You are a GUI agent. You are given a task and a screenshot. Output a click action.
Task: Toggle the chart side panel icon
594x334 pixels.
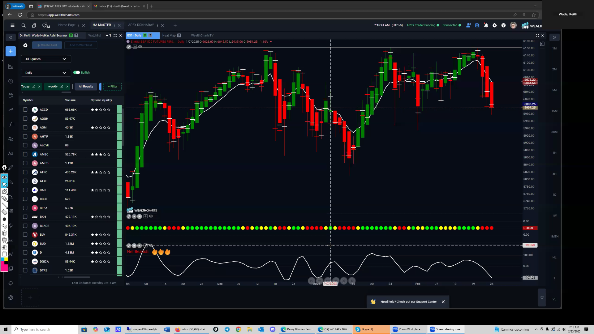(x=542, y=44)
